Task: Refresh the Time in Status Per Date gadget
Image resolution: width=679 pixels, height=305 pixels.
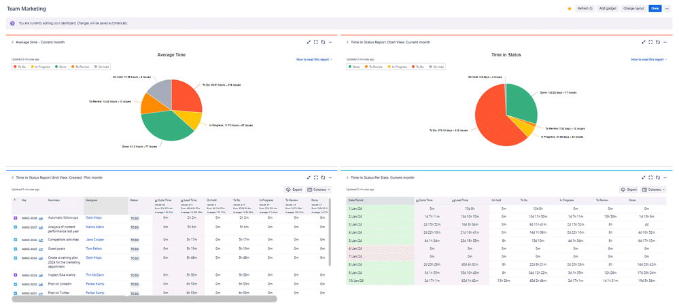Action: click(659, 177)
